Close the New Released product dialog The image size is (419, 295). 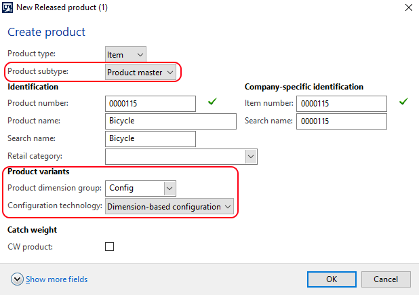(x=409, y=7)
